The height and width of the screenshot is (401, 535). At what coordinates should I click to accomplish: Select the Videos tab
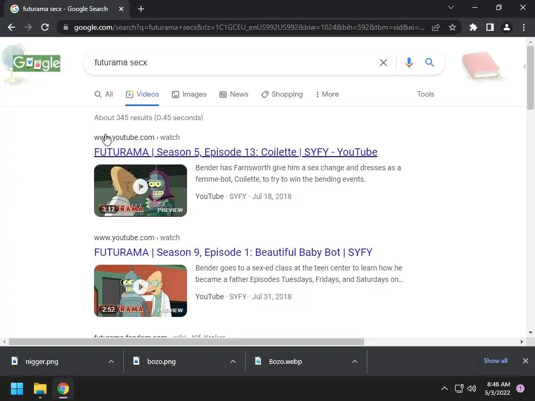(142, 95)
